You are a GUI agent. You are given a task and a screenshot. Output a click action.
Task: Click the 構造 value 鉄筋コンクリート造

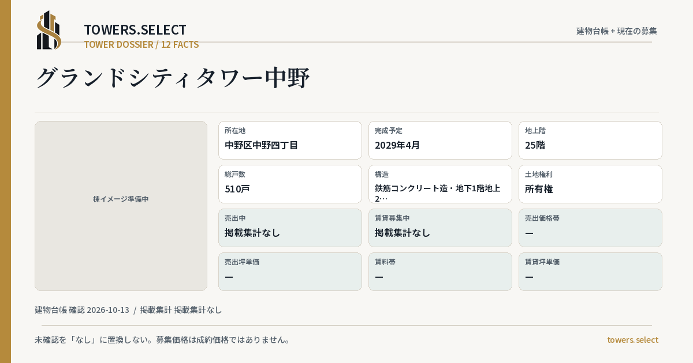click(438, 193)
